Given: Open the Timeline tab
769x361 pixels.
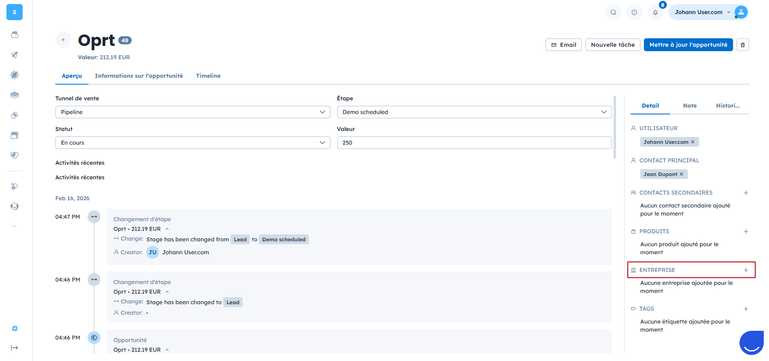Looking at the screenshot, I should pyautogui.click(x=208, y=76).
